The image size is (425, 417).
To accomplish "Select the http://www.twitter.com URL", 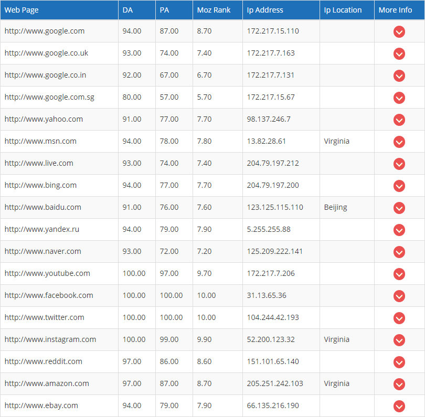I will coord(44,317).
